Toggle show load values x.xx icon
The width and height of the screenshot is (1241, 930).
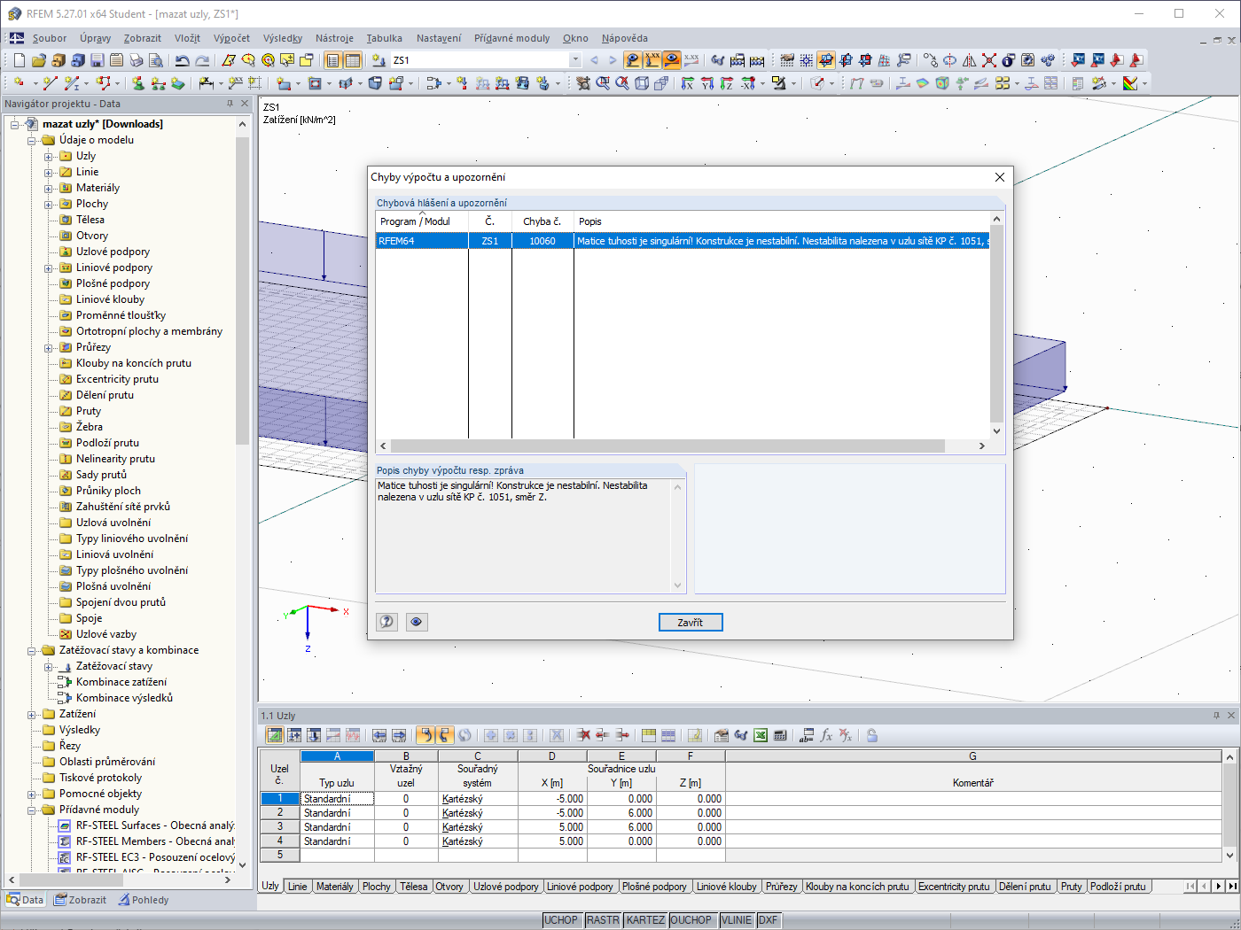pyautogui.click(x=652, y=60)
